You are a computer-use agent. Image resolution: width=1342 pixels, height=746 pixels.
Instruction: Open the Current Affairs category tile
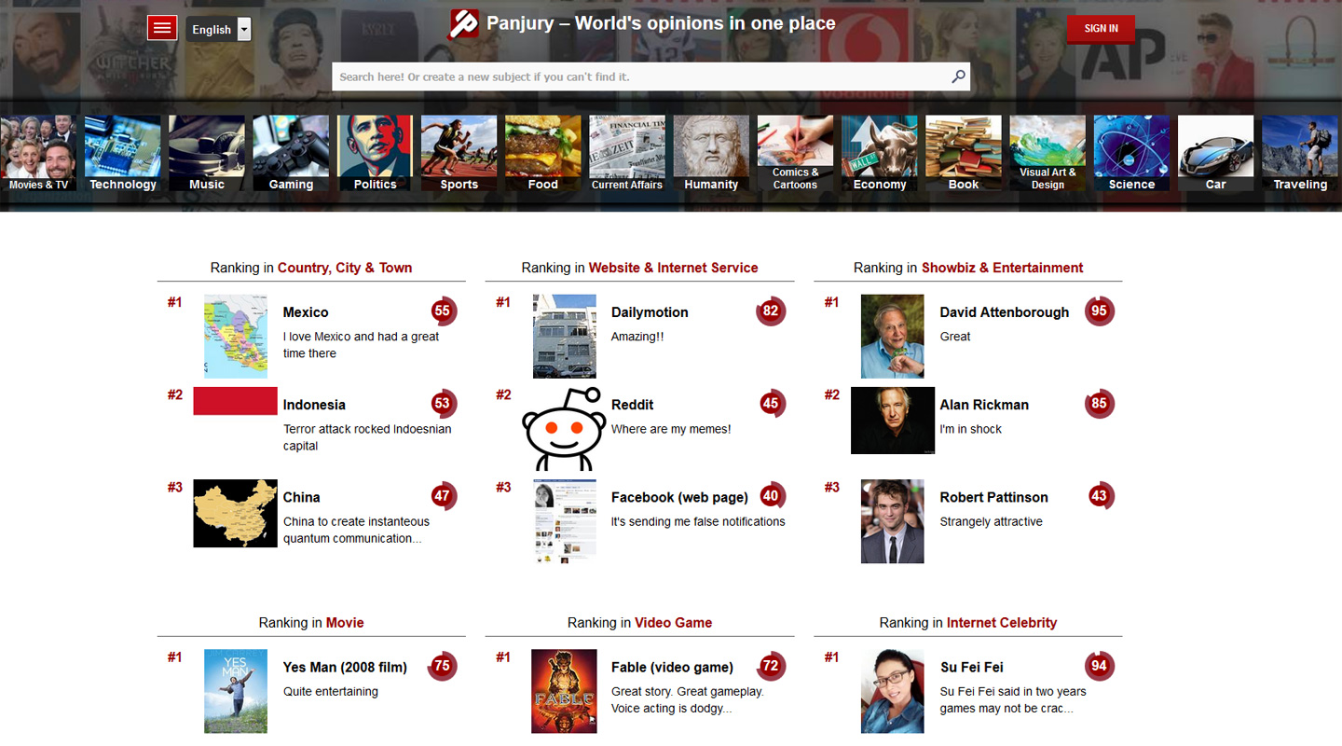pyautogui.click(x=627, y=153)
